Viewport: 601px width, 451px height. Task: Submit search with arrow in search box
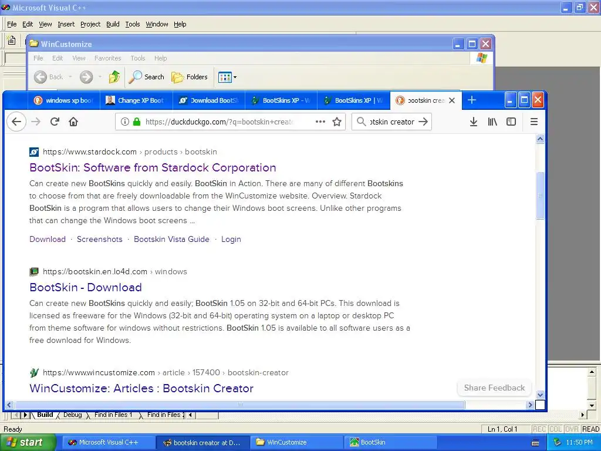pos(423,122)
